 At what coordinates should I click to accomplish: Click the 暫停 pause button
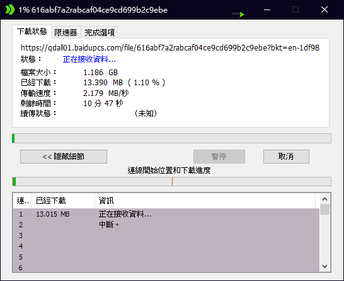click(219, 157)
